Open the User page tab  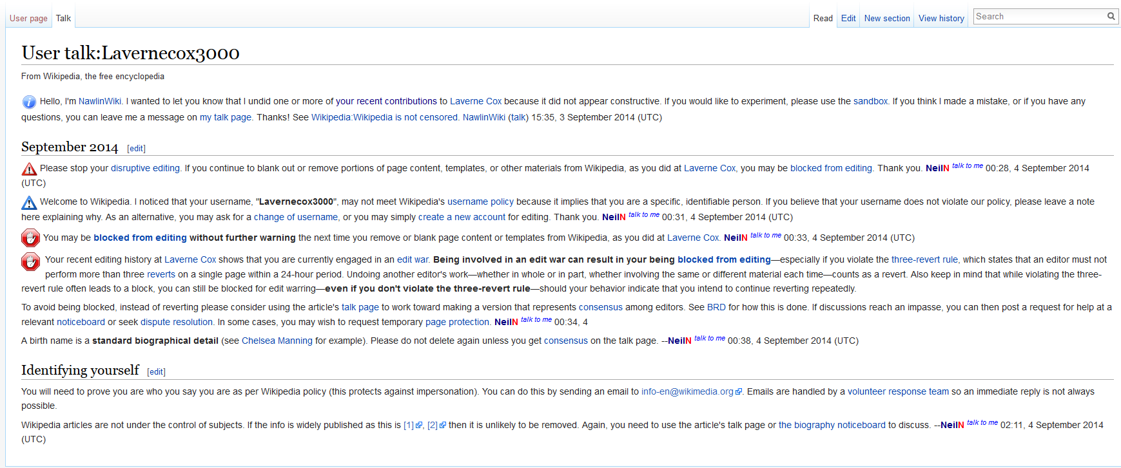[x=28, y=19]
